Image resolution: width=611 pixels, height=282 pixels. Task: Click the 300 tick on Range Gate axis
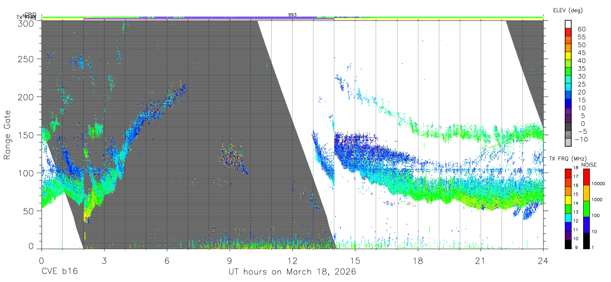[27, 23]
